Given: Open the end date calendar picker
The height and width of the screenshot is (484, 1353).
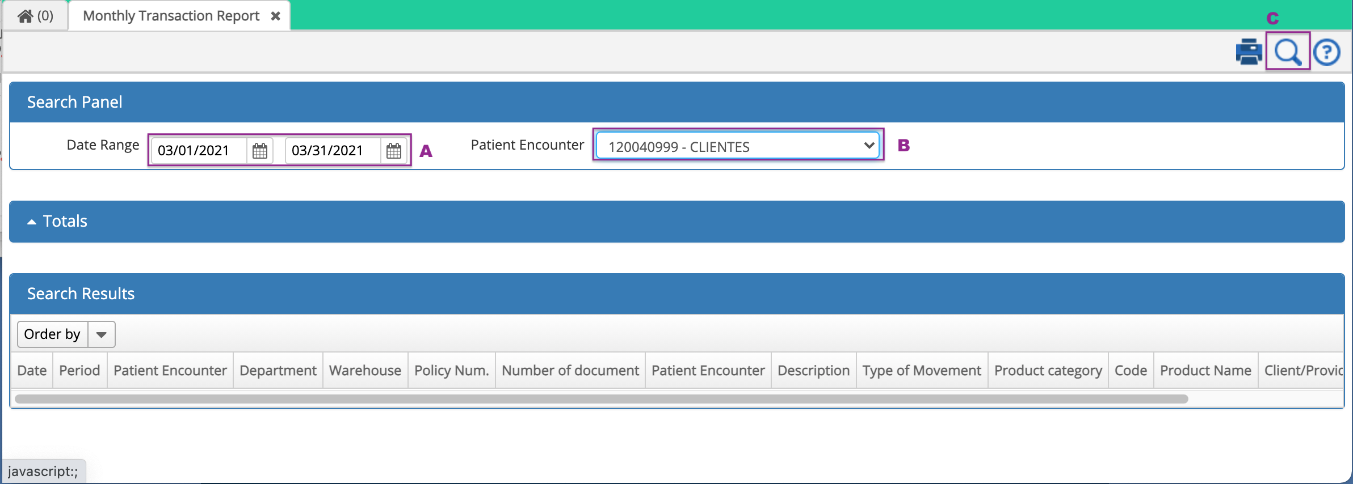Looking at the screenshot, I should (x=394, y=151).
